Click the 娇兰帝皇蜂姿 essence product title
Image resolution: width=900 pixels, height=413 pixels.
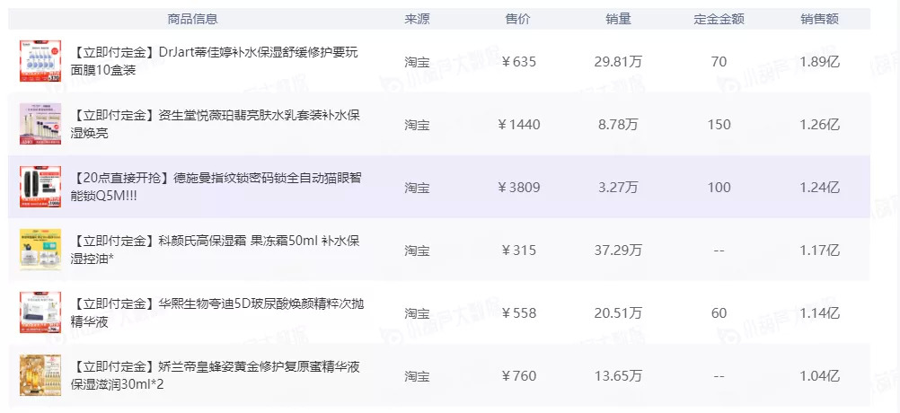point(216,375)
